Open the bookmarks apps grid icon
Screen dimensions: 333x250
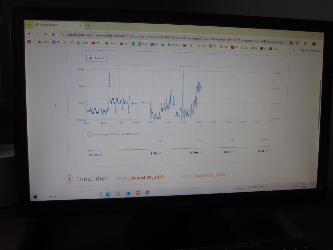coord(29,42)
